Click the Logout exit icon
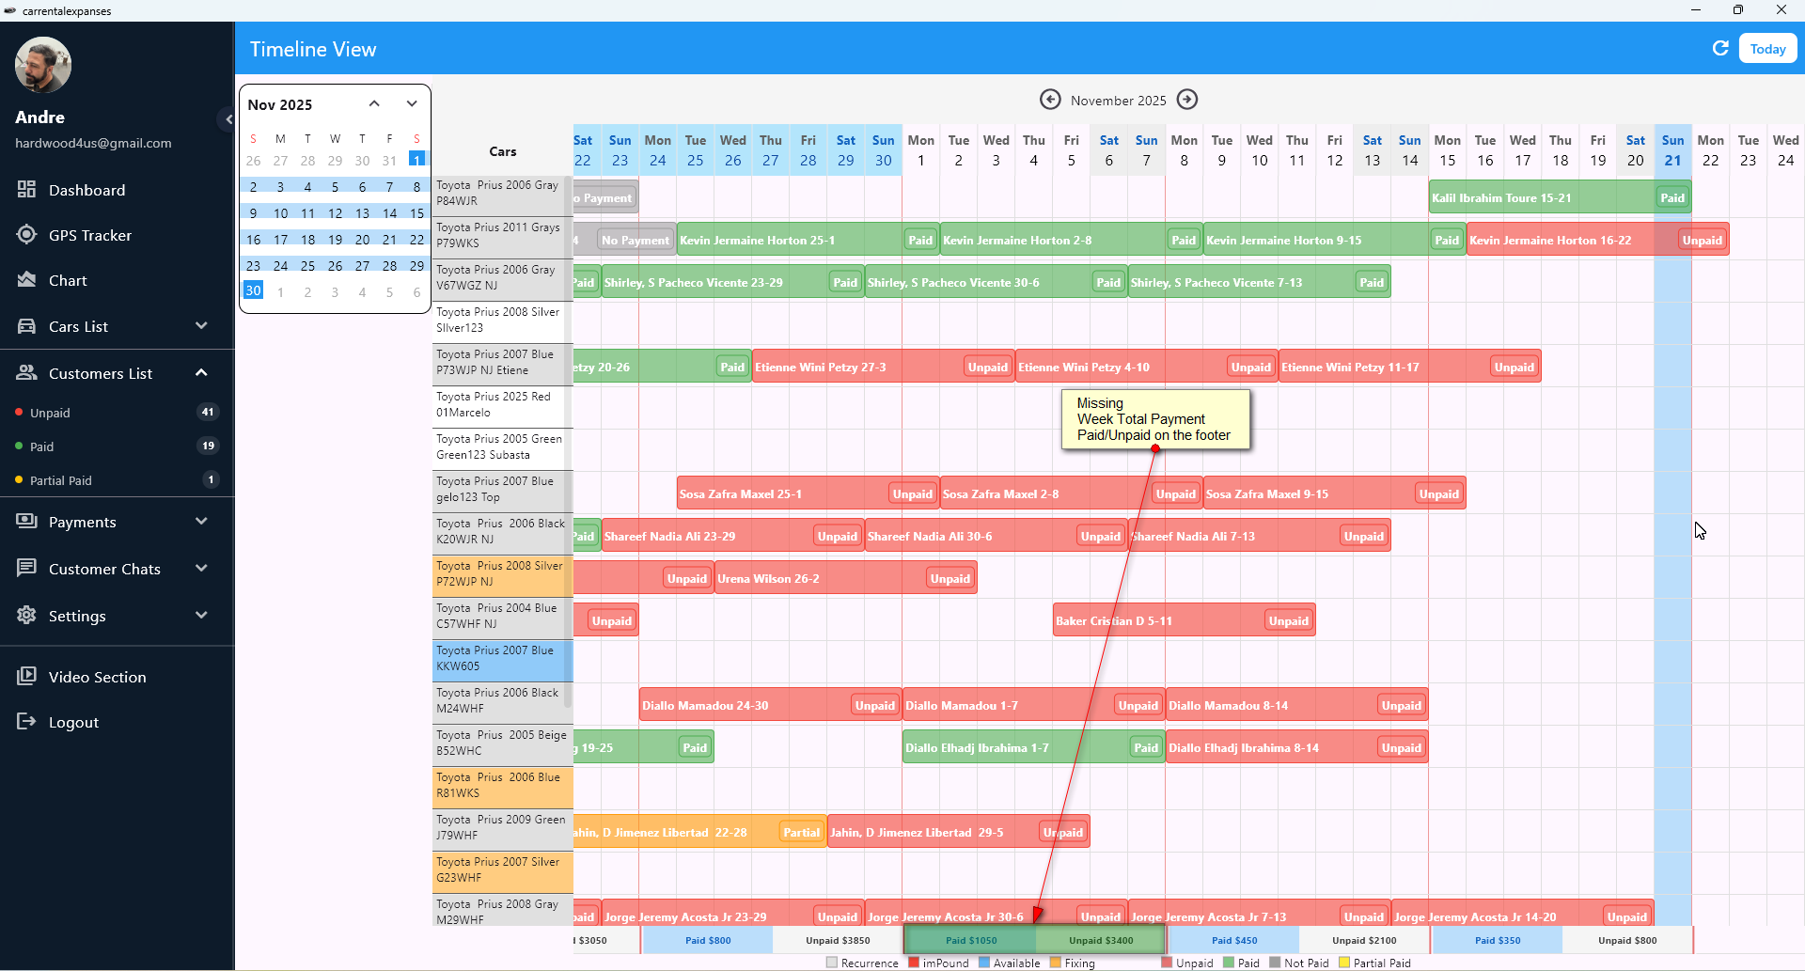 (x=26, y=721)
